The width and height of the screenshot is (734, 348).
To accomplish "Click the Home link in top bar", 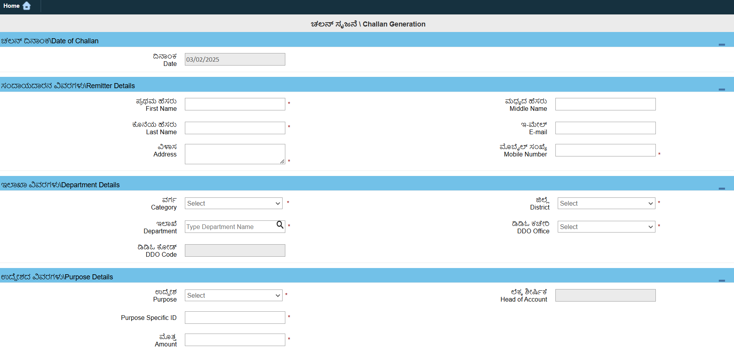I will click(12, 6).
